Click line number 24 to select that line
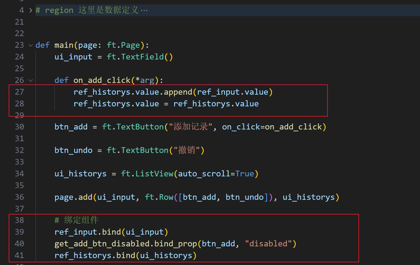This screenshot has height=265, width=420. pyautogui.click(x=19, y=56)
